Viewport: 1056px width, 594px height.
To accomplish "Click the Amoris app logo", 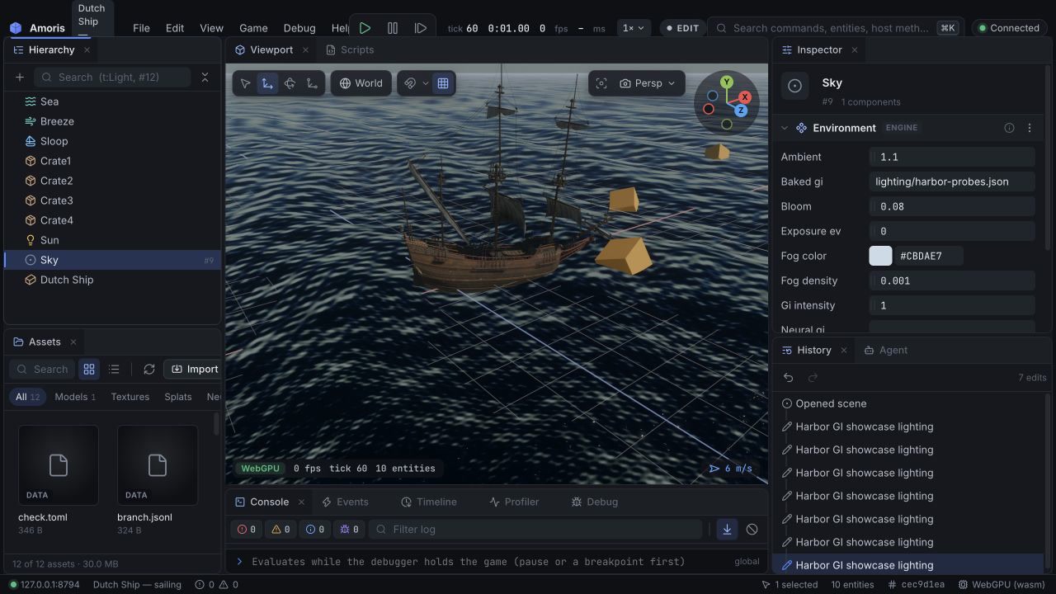I will click(16, 28).
